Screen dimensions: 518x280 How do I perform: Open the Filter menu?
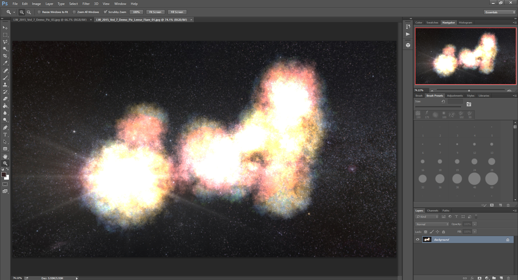click(x=86, y=4)
